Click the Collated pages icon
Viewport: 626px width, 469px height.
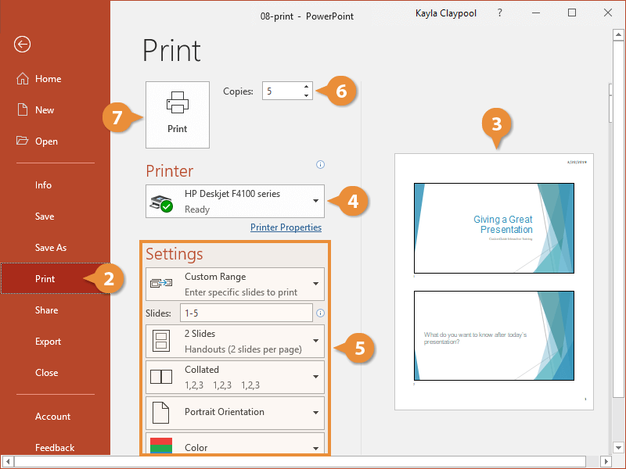click(161, 377)
